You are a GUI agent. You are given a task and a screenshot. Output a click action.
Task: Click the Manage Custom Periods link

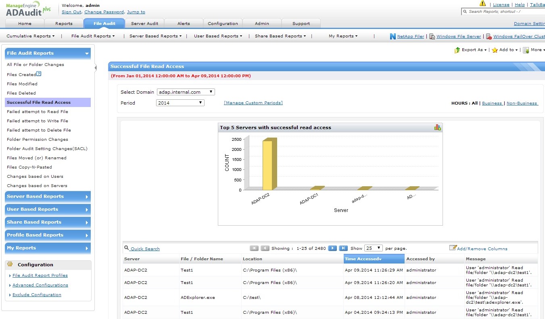[x=253, y=103]
